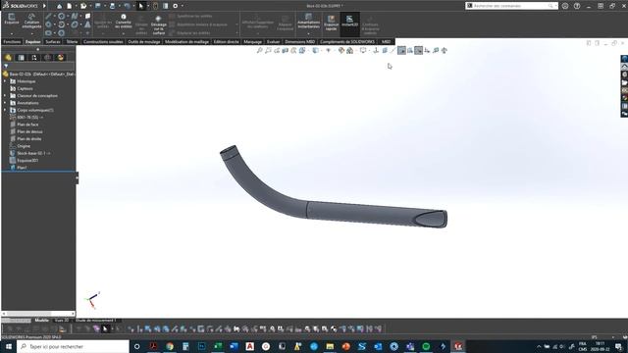628x353 pixels.
Task: Expand the Historique tree node
Action: click(5, 81)
